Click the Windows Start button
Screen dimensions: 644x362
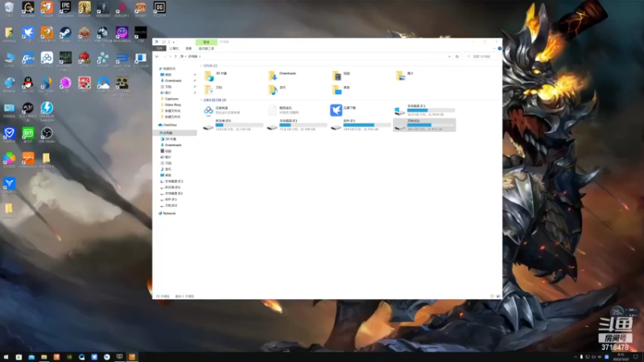(x=6, y=357)
